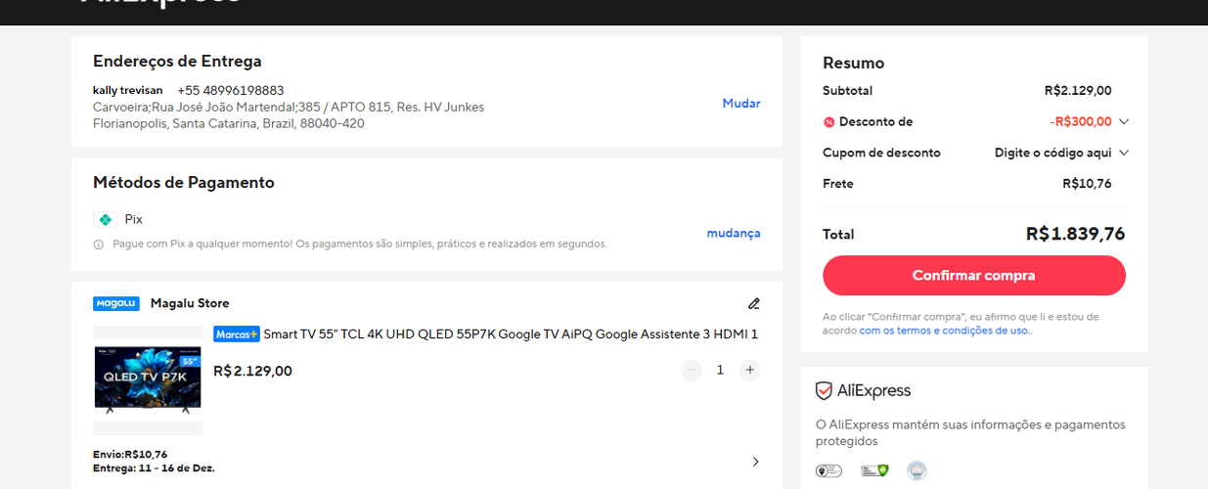Click the edit pencil icon for Magalu Store
The height and width of the screenshot is (489, 1208).
point(753,304)
